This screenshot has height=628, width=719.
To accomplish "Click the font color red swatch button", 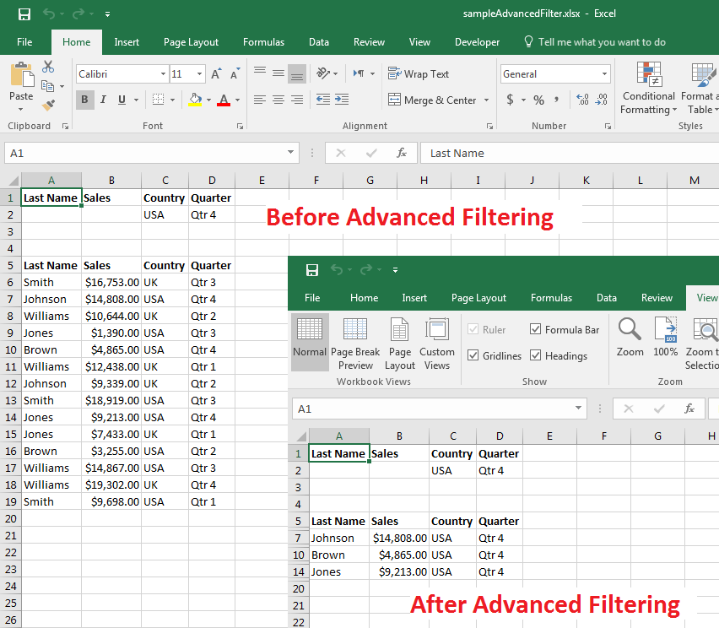I will pos(224,100).
